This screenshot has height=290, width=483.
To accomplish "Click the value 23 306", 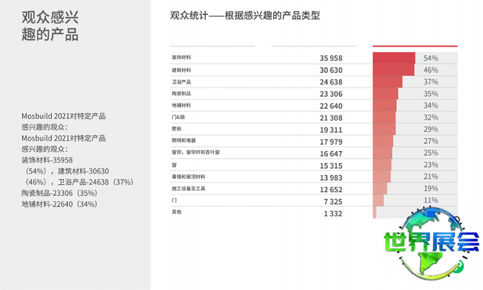I will [x=331, y=94].
